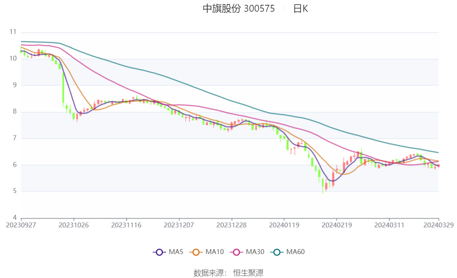Click the 20240219 date axis label
The height and width of the screenshot is (278, 457).
pyautogui.click(x=337, y=225)
